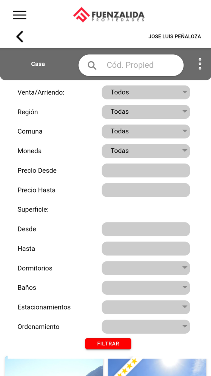Expand the Estacionamientos dropdown
The width and height of the screenshot is (211, 376).
click(184, 307)
